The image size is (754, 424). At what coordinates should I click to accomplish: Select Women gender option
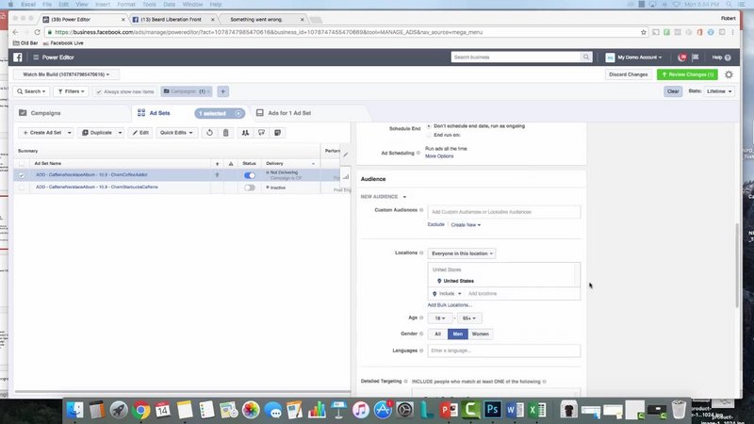[x=480, y=334]
